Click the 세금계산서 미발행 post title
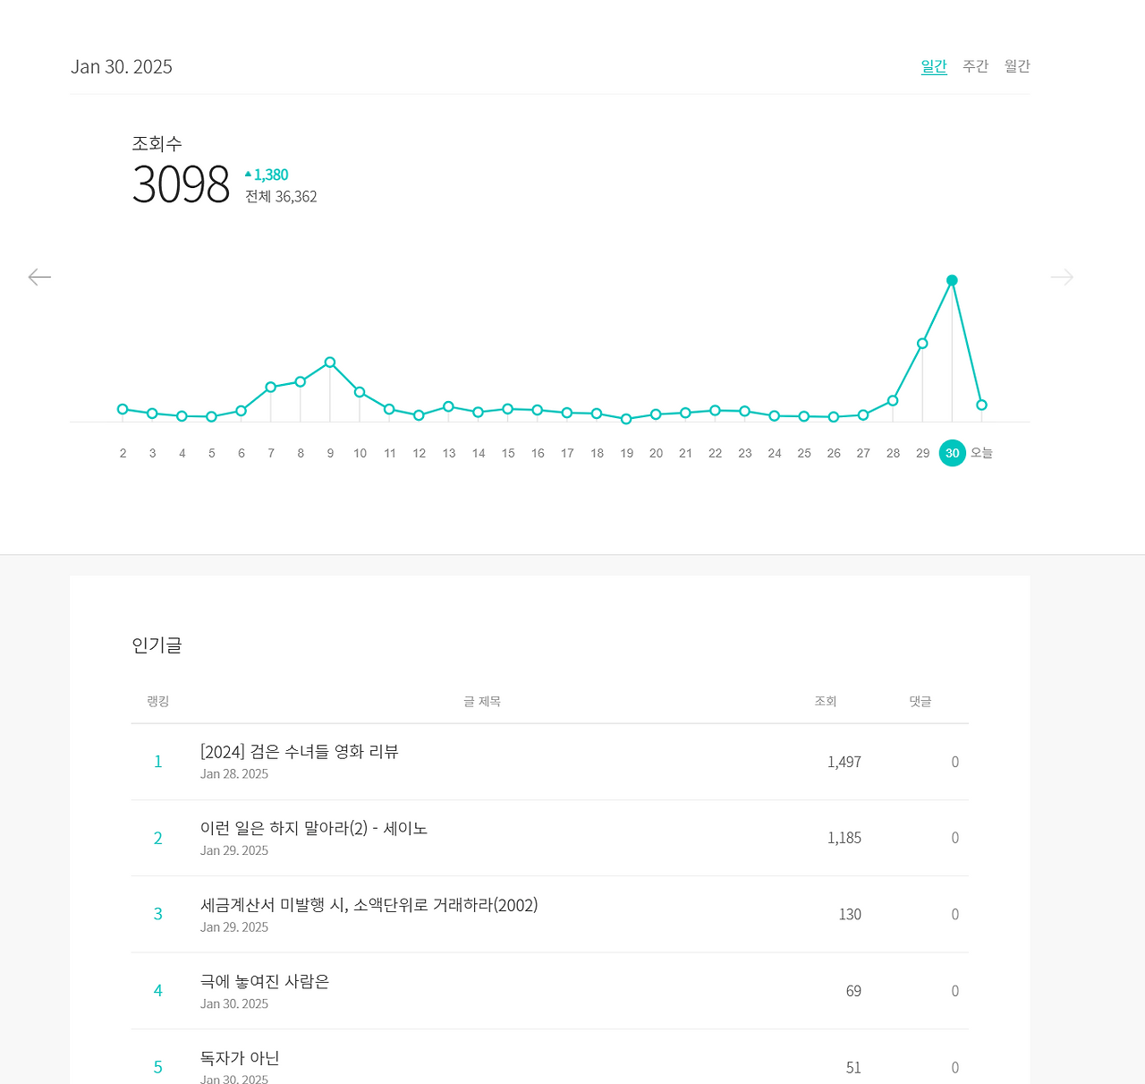Screen dimensions: 1145x1084 [369, 905]
